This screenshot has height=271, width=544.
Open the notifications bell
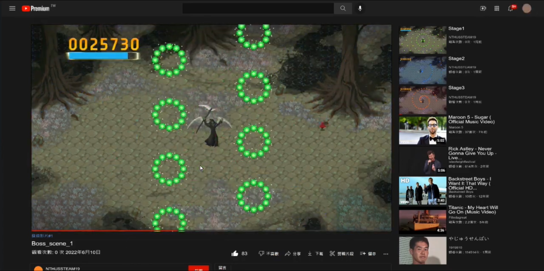coord(510,8)
